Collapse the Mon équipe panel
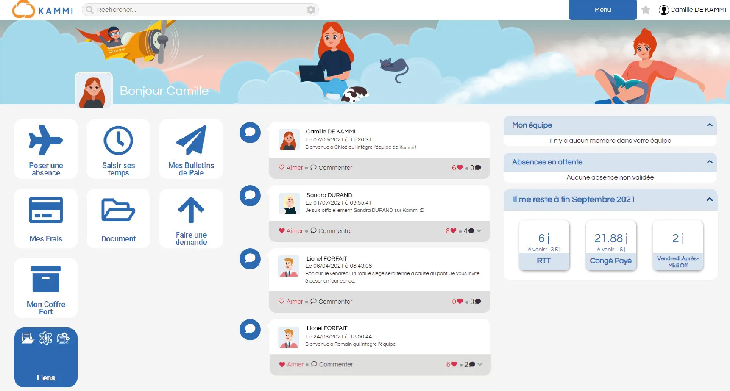 point(709,125)
